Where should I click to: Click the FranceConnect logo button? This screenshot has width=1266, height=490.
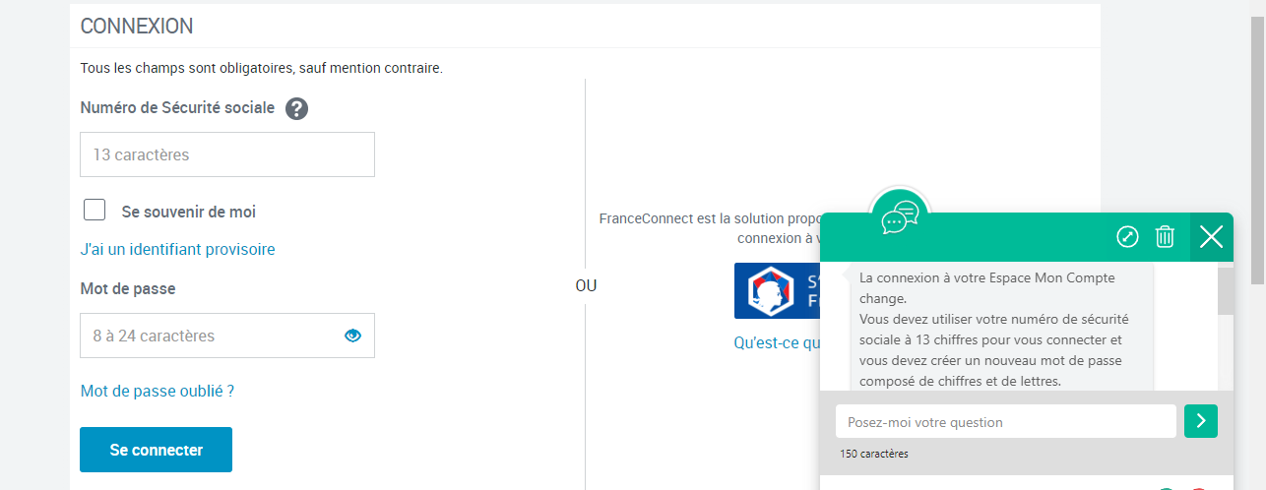pos(777,290)
